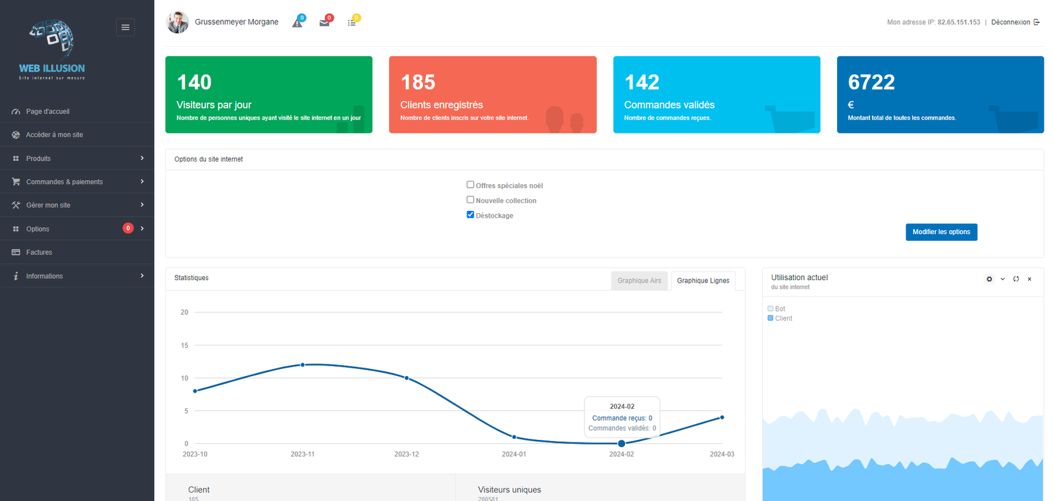Expand the Produits submenu chevron

pos(142,158)
